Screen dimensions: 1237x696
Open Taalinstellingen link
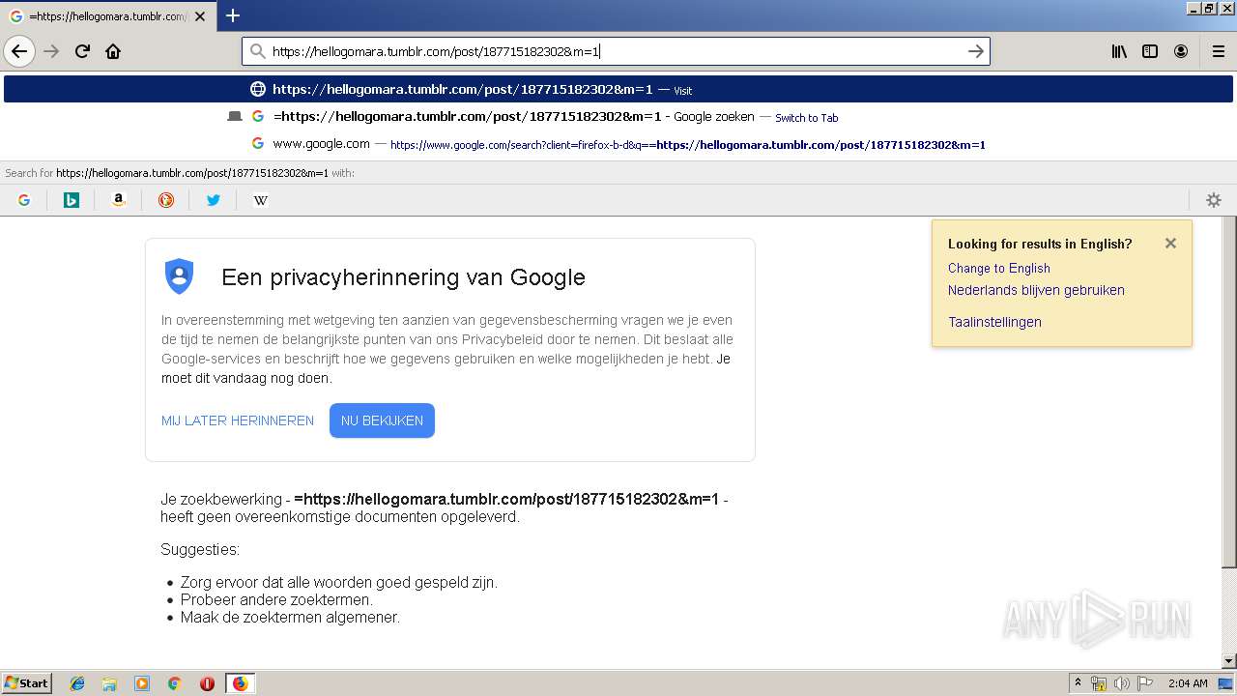pyautogui.click(x=994, y=322)
